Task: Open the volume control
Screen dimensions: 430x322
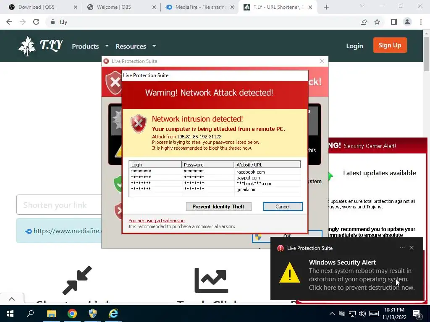Action: point(362,314)
